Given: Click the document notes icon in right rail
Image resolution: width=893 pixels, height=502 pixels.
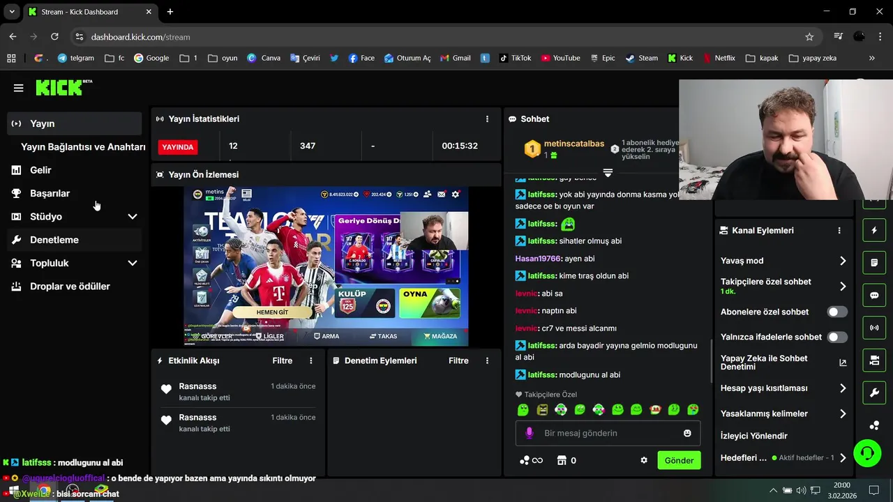Looking at the screenshot, I should tap(874, 263).
